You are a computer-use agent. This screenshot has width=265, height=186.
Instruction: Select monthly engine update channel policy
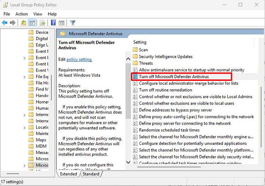pyautogui.click(x=193, y=137)
